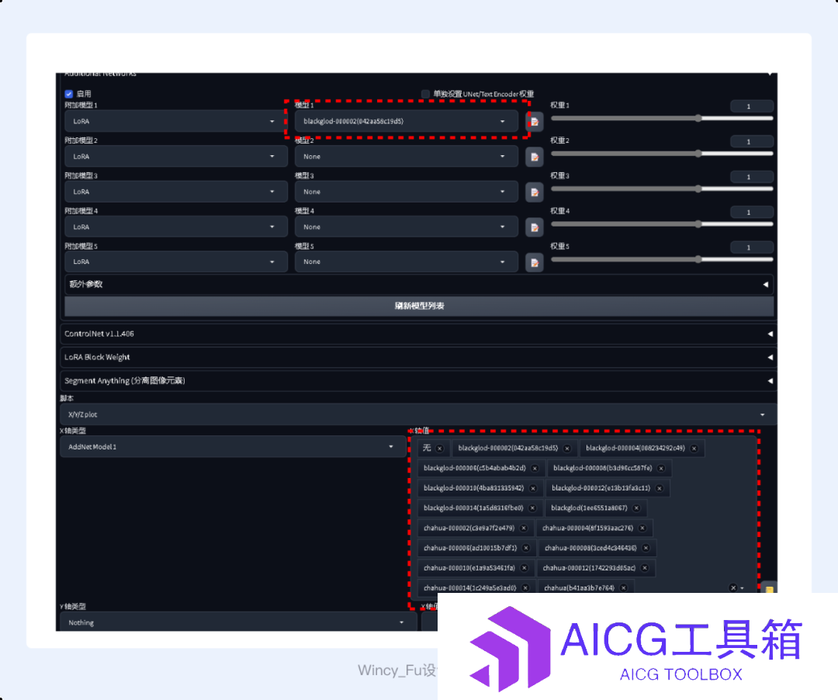
Task: Open model info icon for 模型 1
Action: click(x=535, y=122)
